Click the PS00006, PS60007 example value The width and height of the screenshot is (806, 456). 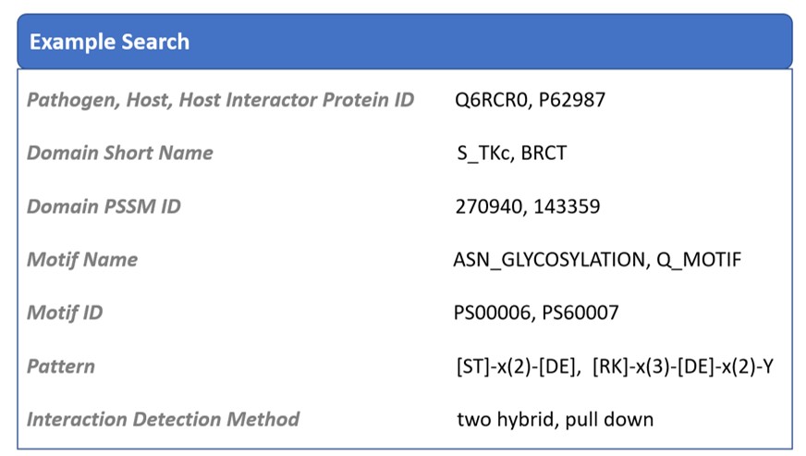click(536, 313)
